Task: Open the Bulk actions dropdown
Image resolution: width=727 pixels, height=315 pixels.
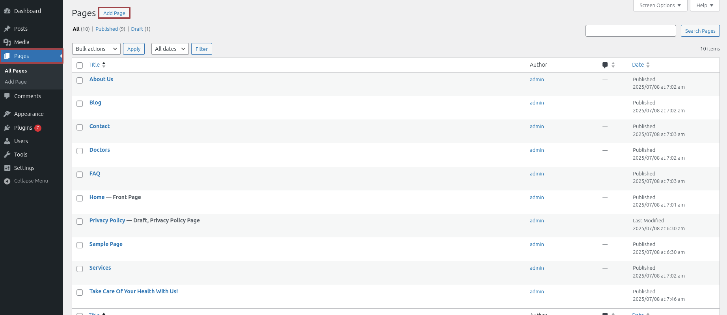Action: (x=96, y=49)
